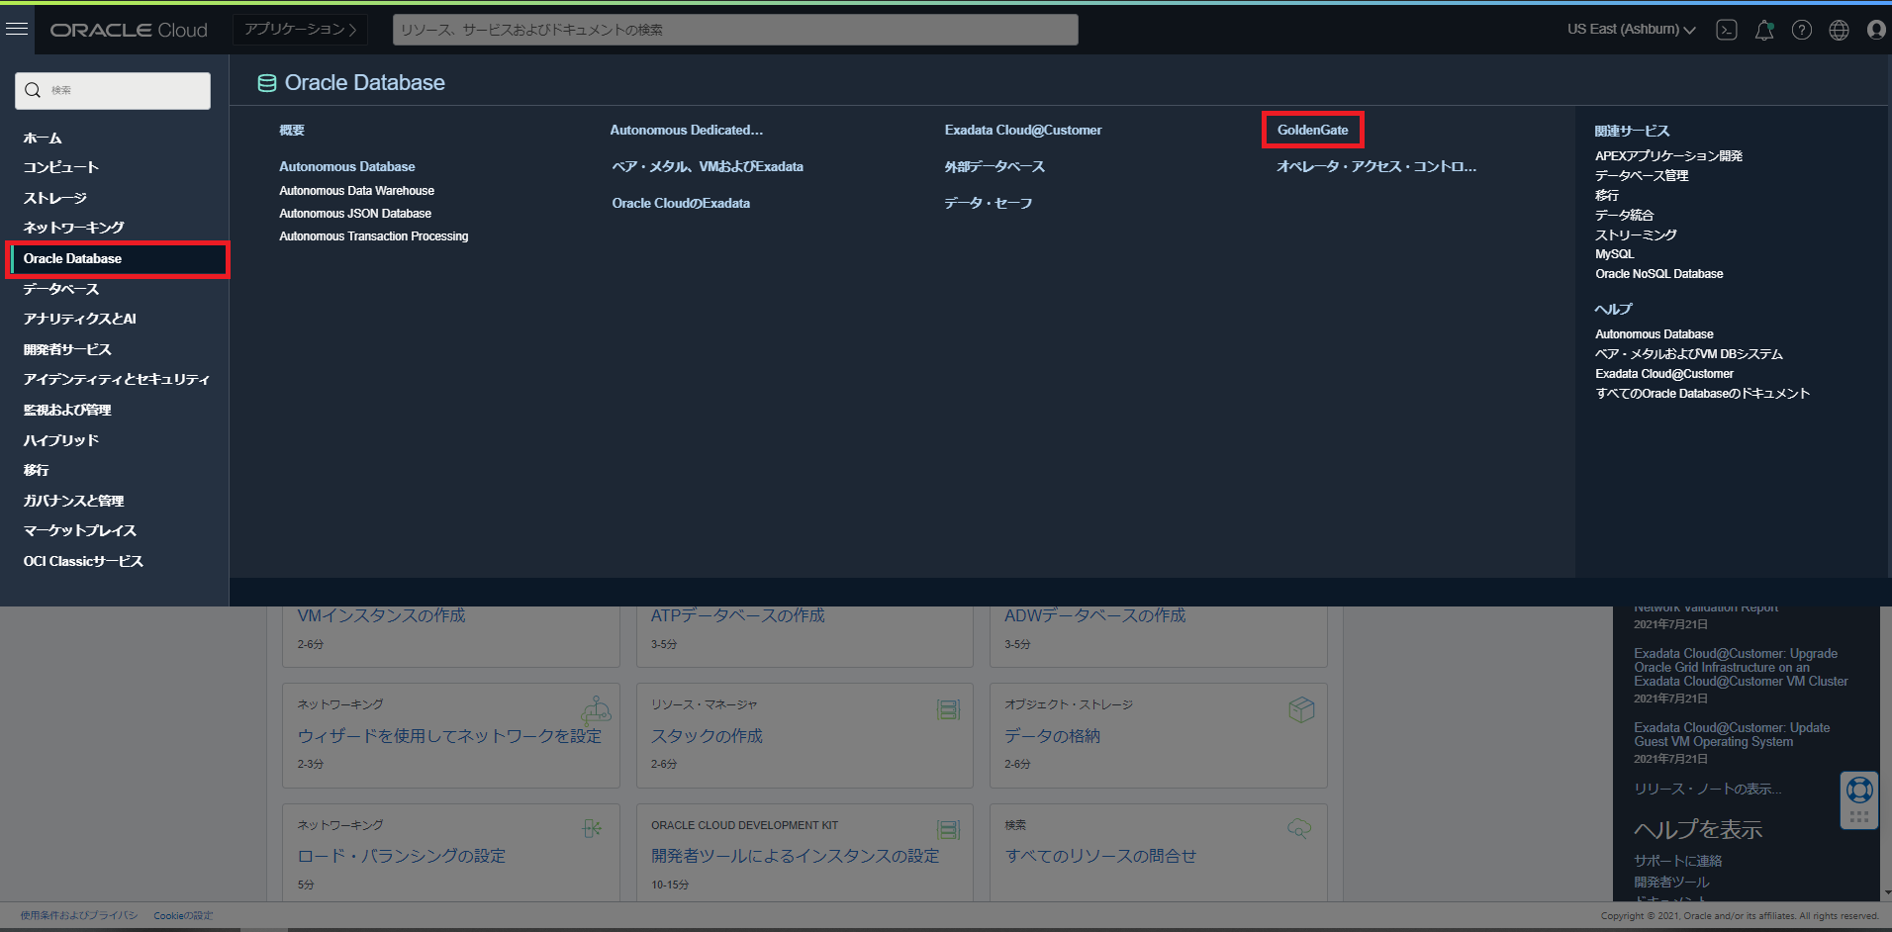The width and height of the screenshot is (1892, 932).
Task: Open the user profile avatar icon
Action: [x=1875, y=30]
